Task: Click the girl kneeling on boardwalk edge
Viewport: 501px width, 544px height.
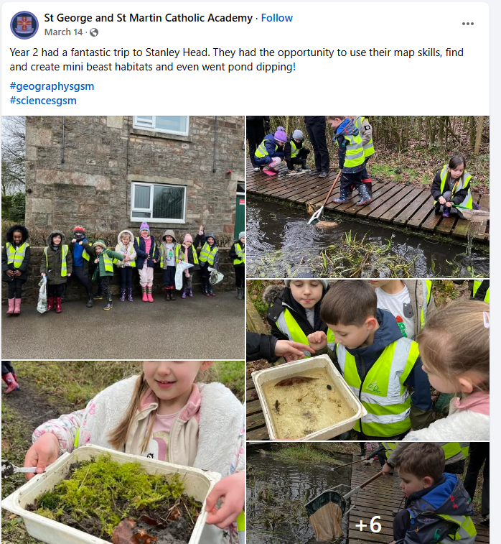Action: tap(451, 186)
